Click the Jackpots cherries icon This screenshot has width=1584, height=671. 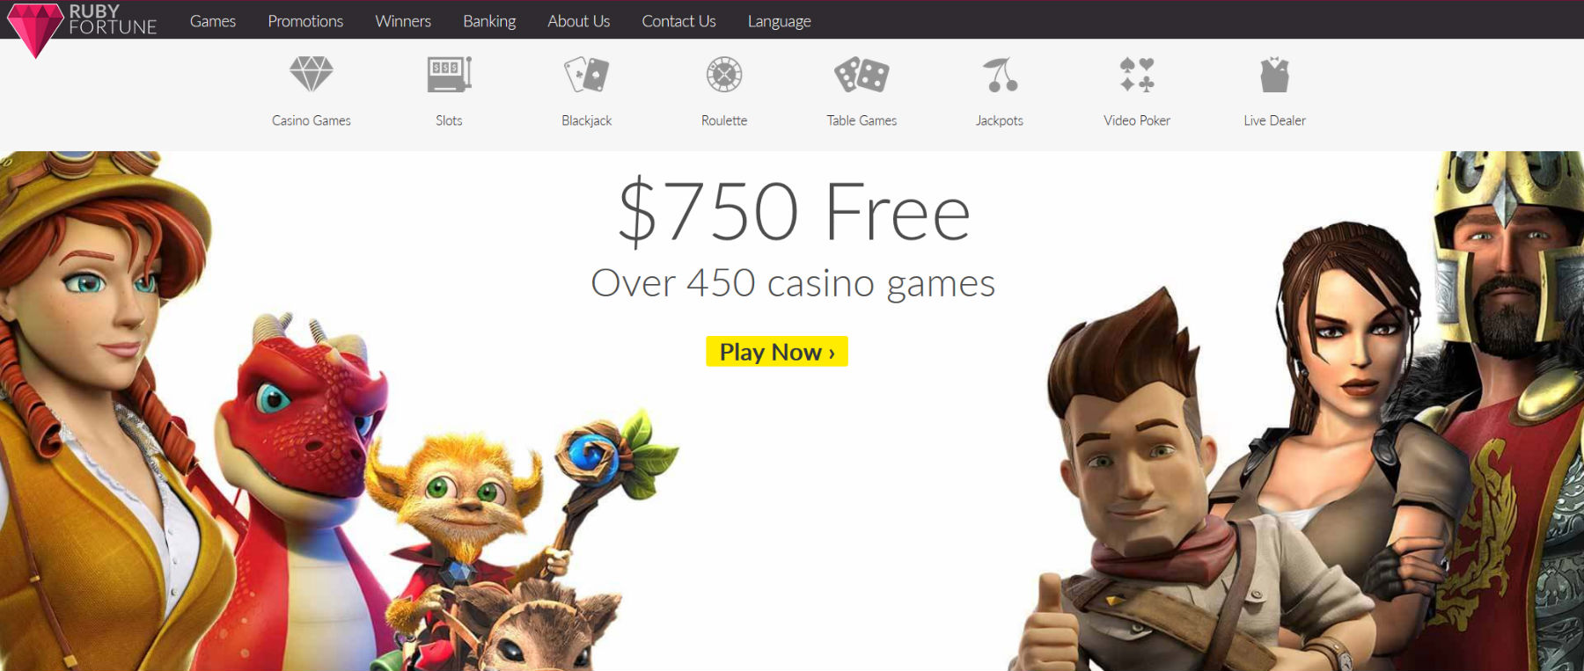click(1000, 74)
